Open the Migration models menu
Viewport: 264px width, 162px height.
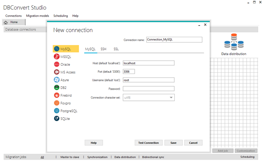click(38, 16)
